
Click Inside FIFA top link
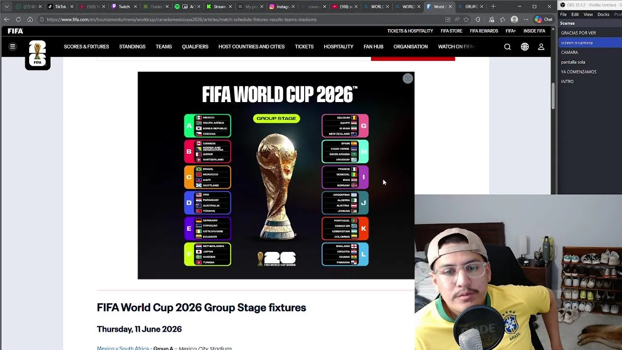tap(534, 31)
